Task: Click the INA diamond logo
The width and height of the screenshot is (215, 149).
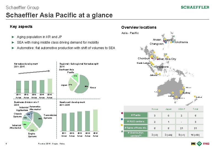Action: pos(199,144)
